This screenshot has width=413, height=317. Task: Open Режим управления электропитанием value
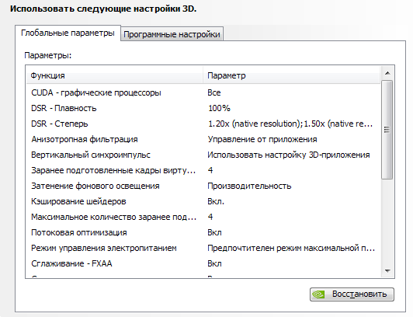pyautogui.click(x=291, y=248)
